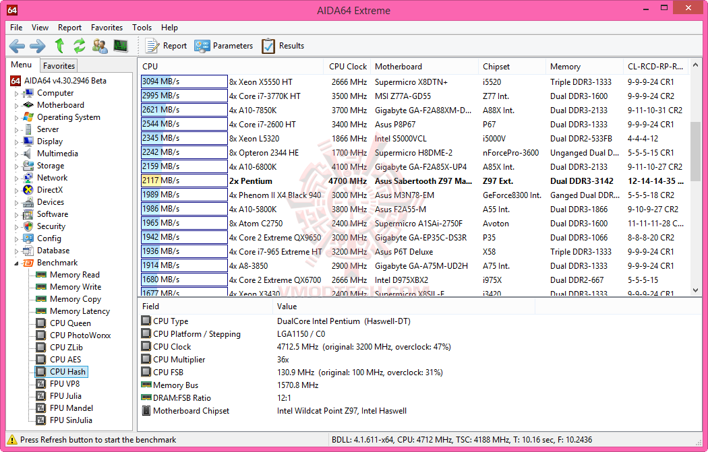Click the FPU Julia benchmark icon
This screenshot has width=708, height=452.
(x=41, y=396)
